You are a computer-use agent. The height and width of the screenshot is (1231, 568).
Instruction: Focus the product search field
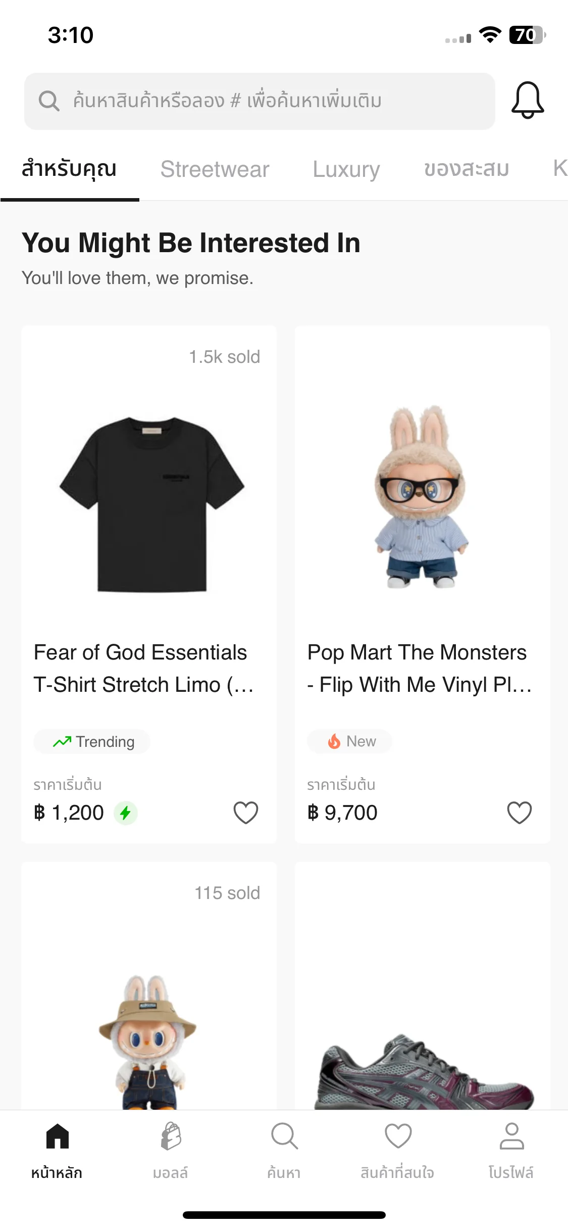(x=260, y=101)
